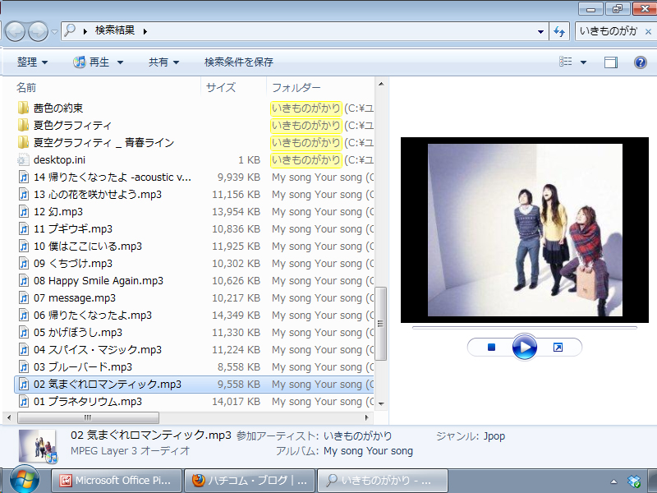Sort by the サイズ column header
The height and width of the screenshot is (493, 657).
pyautogui.click(x=221, y=88)
